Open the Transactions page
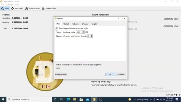Image resolution: width=181 pixels, height=102 pixels. coord(49,8)
